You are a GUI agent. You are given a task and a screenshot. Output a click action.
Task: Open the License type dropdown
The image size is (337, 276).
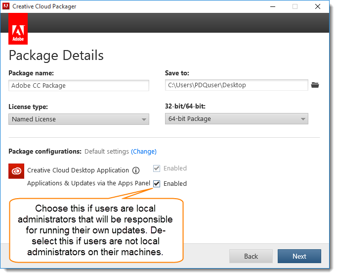pos(79,119)
